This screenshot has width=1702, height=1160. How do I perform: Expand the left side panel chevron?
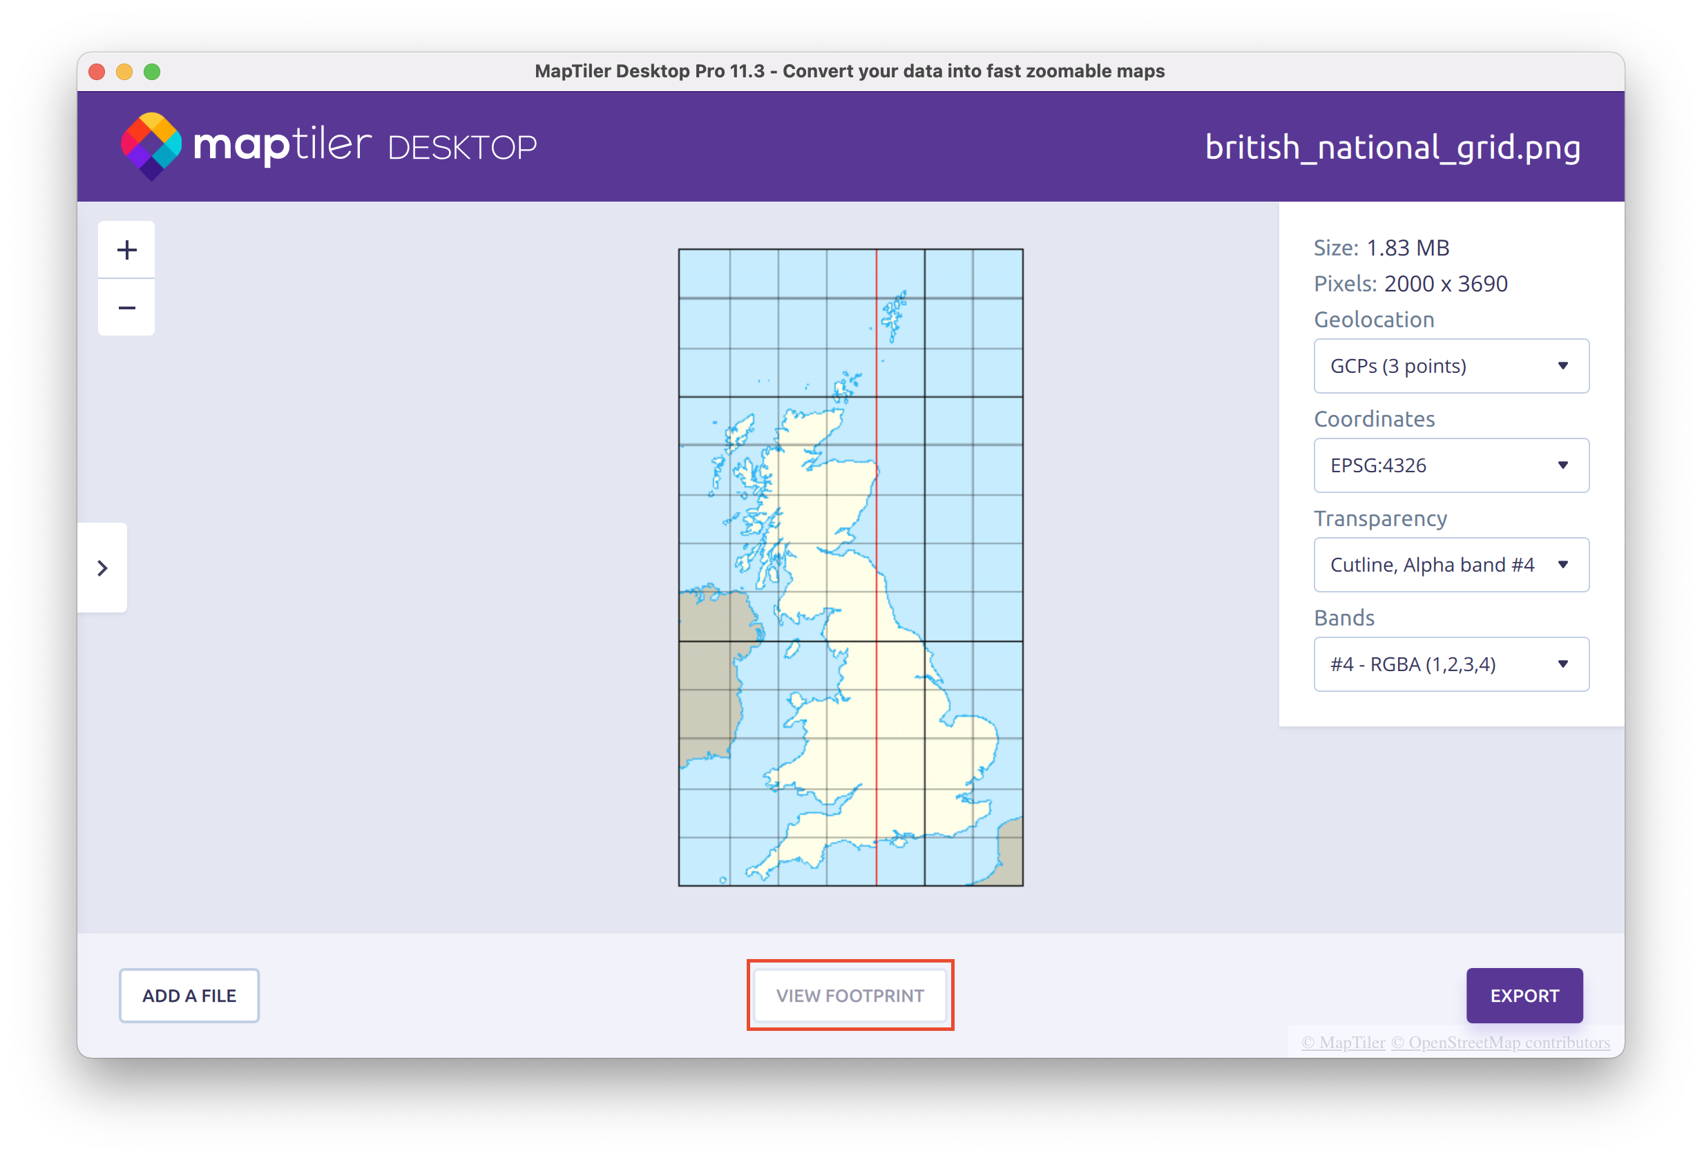pos(102,568)
